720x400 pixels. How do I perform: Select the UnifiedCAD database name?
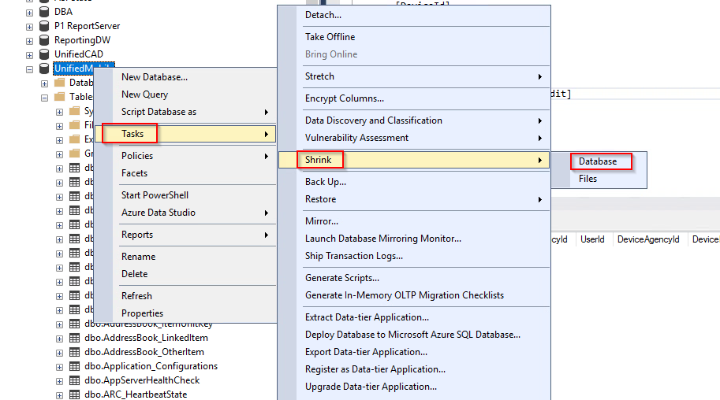tap(79, 54)
